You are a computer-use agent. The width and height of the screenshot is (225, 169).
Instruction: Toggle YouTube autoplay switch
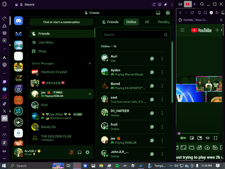coord(183,138)
